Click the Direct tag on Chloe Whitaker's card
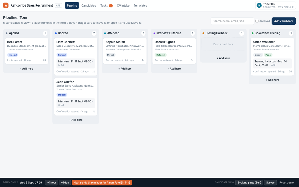Viewport: 299px width, 187px height. (258, 55)
